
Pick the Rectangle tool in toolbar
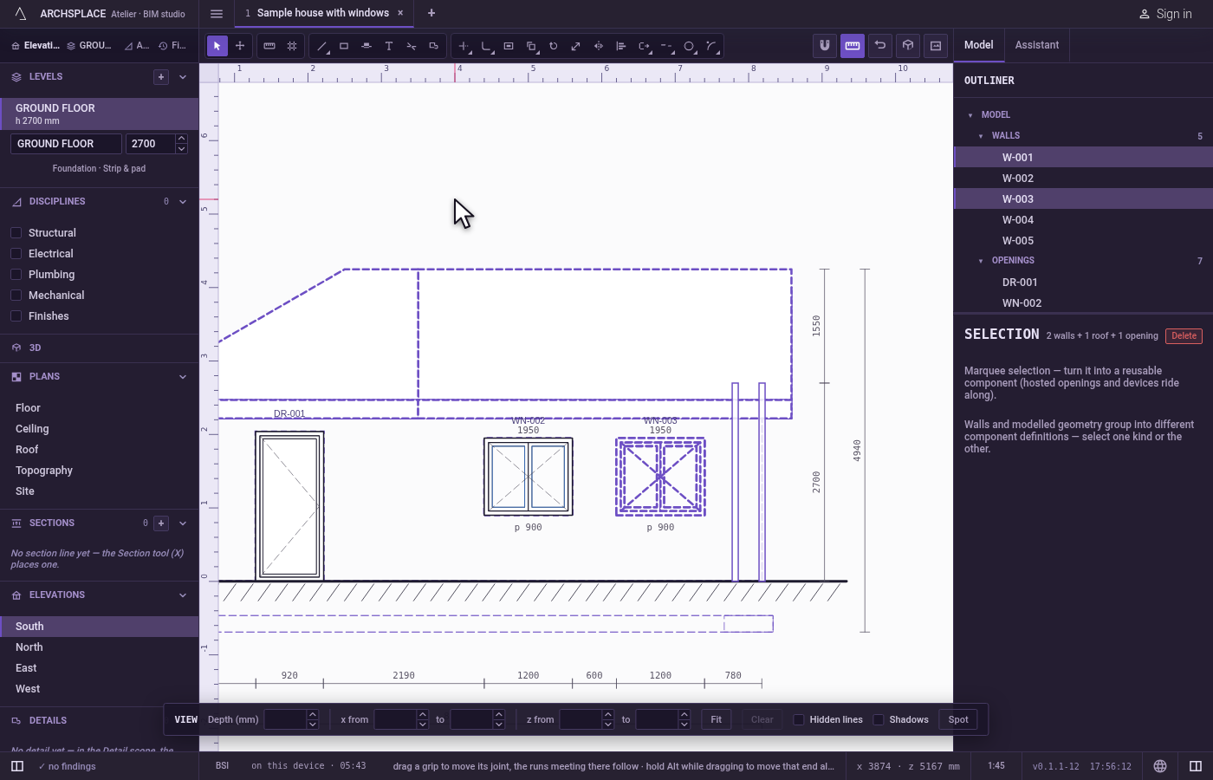[x=344, y=46]
